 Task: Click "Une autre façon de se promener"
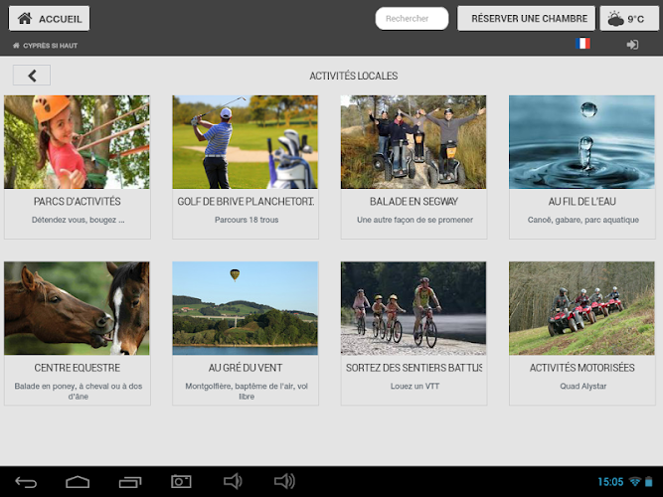click(414, 220)
